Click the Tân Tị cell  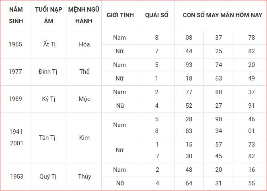(48, 138)
